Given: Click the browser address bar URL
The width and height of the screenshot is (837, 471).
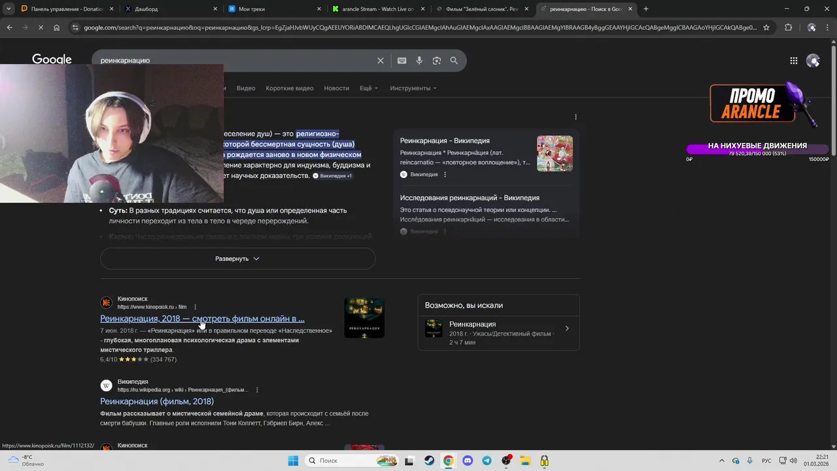Looking at the screenshot, I should click(420, 27).
